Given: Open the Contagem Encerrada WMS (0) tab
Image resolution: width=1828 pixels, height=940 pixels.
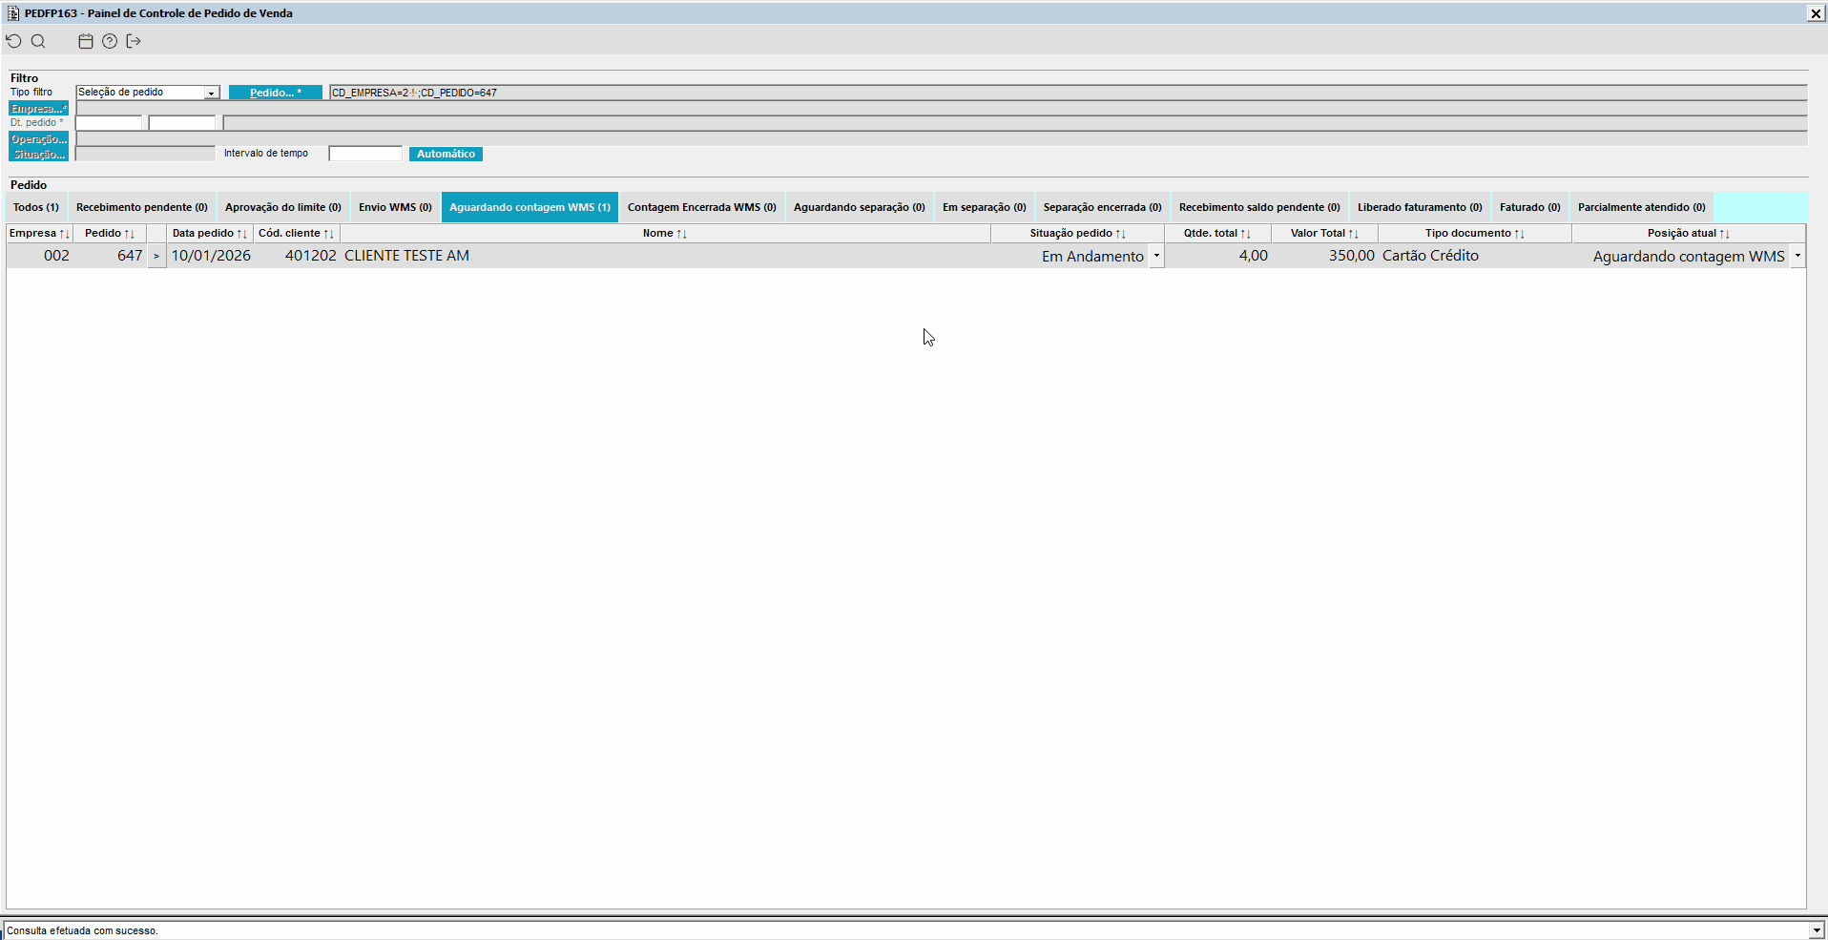Looking at the screenshot, I should [x=702, y=207].
